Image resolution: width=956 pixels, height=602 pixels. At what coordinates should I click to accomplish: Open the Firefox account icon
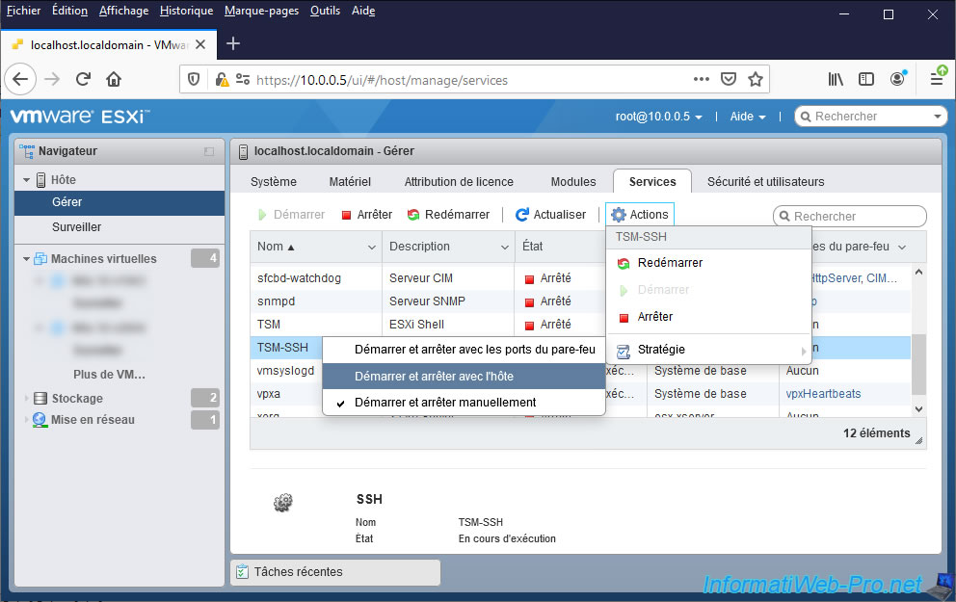point(897,79)
